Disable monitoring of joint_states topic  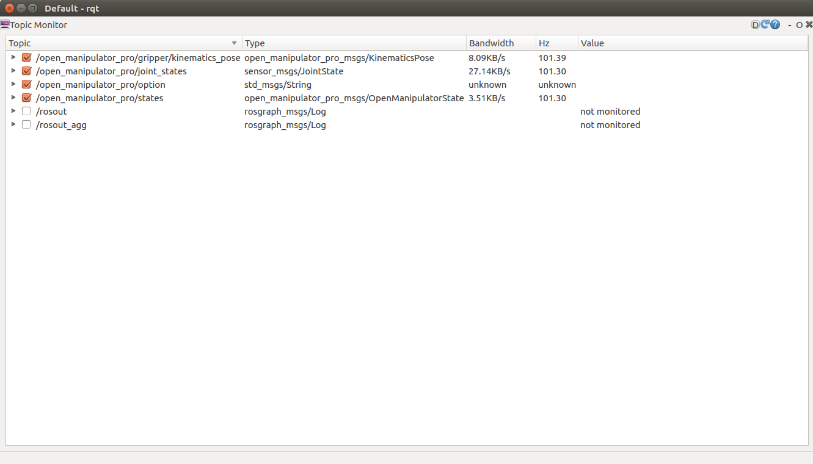[26, 71]
